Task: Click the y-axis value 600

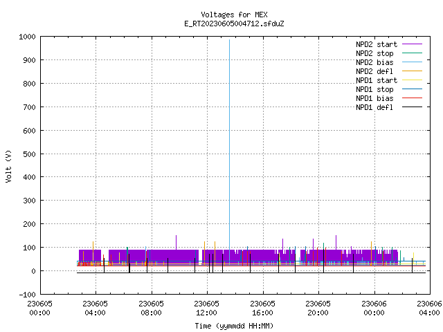Action: click(29, 131)
